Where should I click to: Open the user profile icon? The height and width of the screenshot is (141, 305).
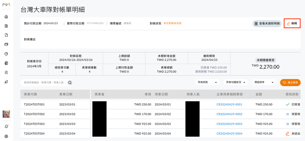click(x=6, y=136)
